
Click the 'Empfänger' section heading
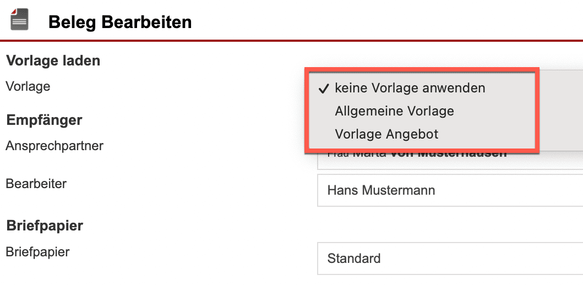[44, 120]
